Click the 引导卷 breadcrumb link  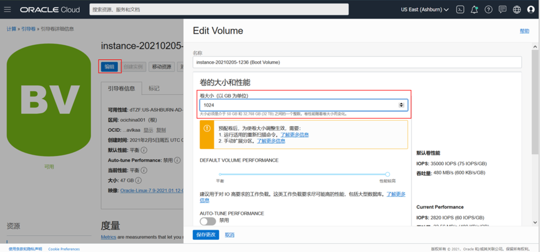coord(28,29)
